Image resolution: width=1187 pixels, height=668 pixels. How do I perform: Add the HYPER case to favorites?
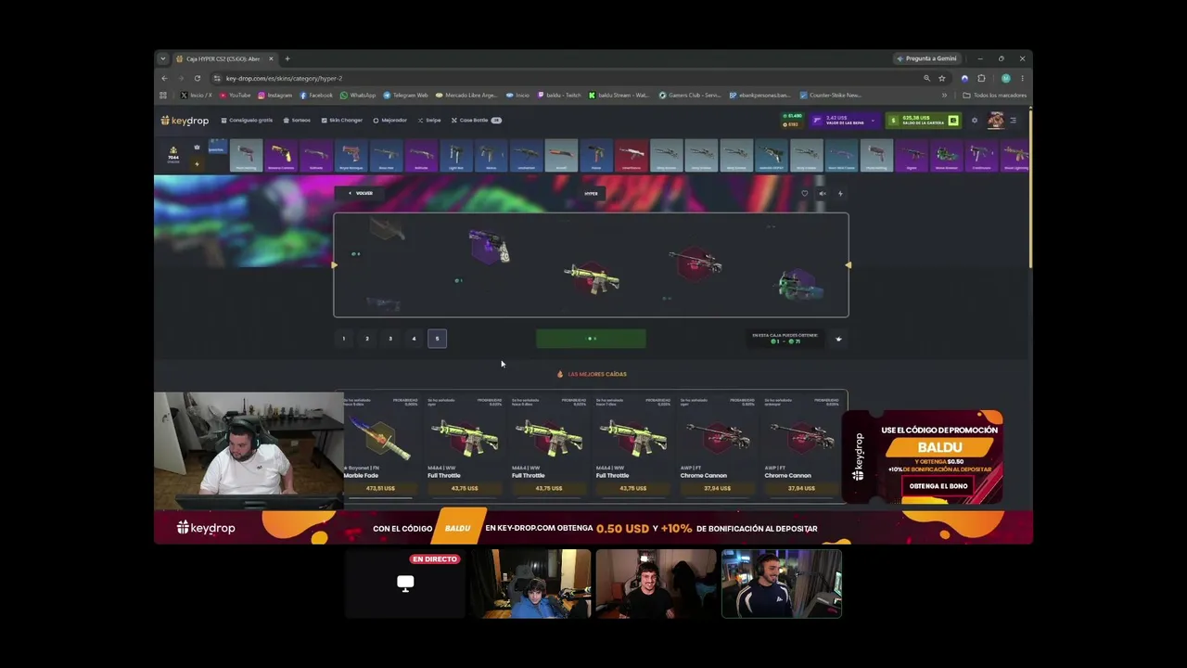tap(804, 194)
